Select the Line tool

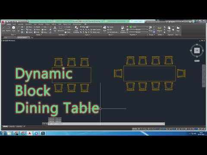[x=3, y=29]
